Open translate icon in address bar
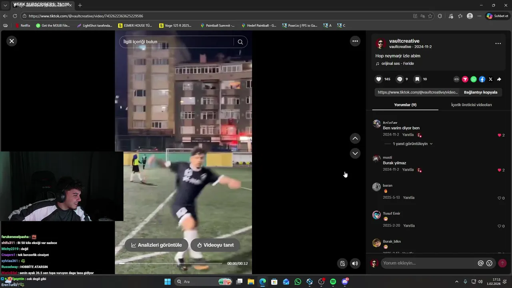The height and width of the screenshot is (288, 512). 423,16
